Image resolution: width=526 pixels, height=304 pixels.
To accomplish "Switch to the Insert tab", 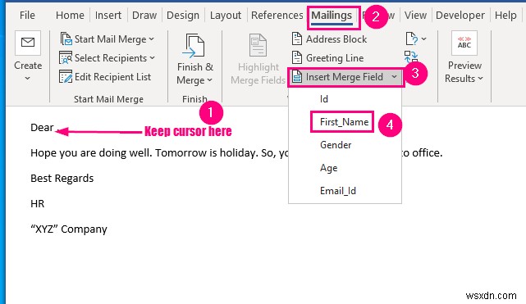I will coord(108,15).
